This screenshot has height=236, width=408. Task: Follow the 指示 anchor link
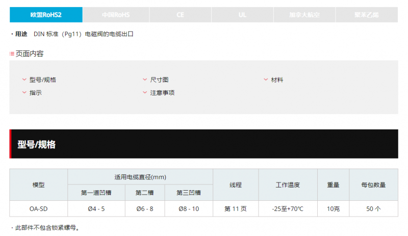pos(36,93)
